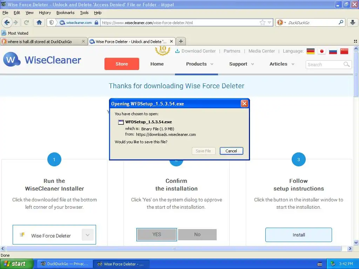Viewport: 359px width, 269px height.
Task: Cancel the file download dialog
Action: click(231, 151)
